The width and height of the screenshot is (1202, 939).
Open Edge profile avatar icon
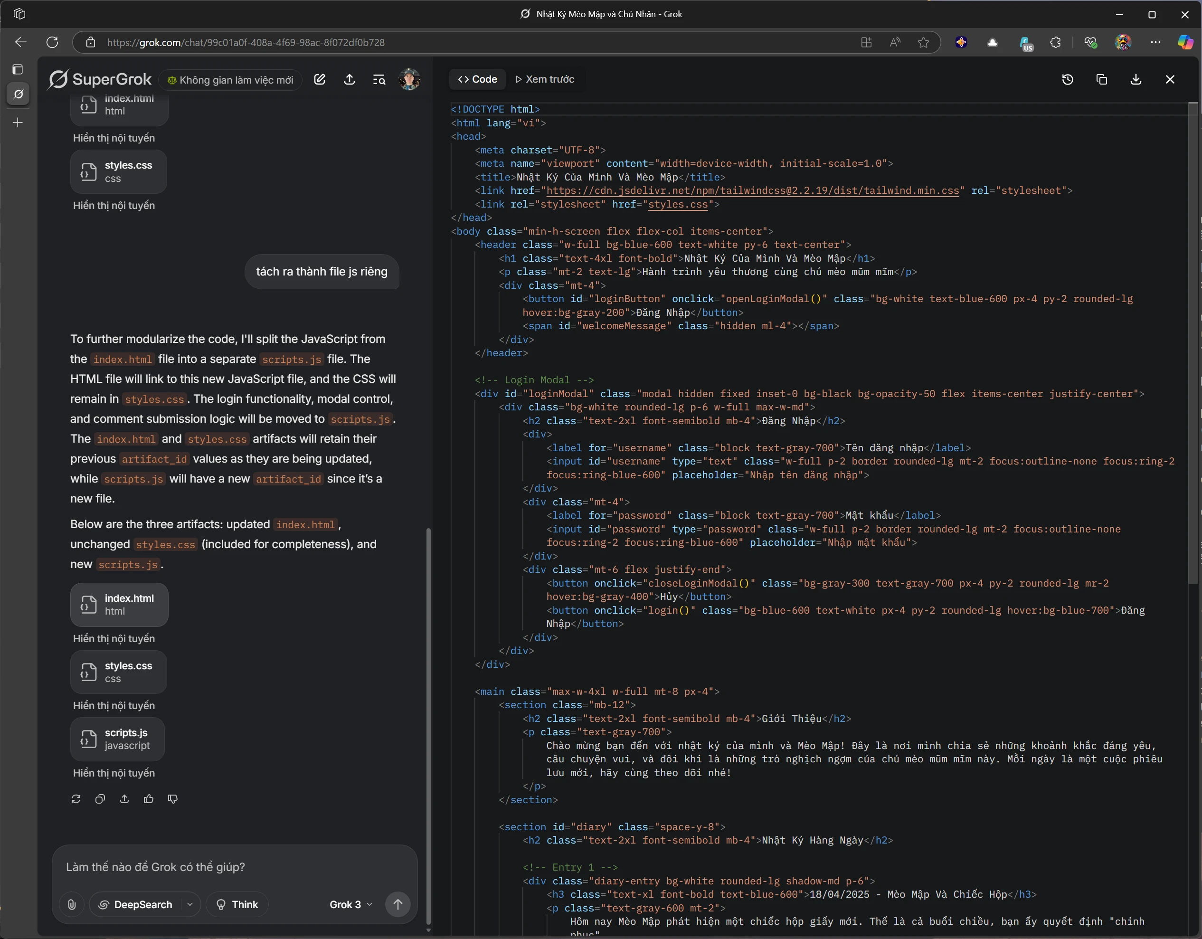pyautogui.click(x=1123, y=42)
